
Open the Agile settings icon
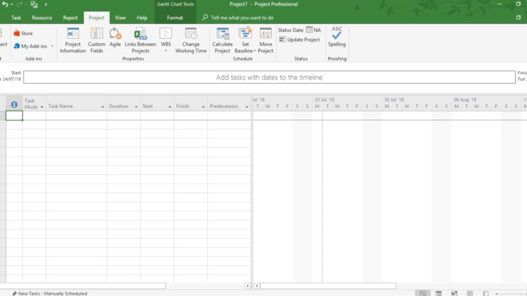(115, 37)
